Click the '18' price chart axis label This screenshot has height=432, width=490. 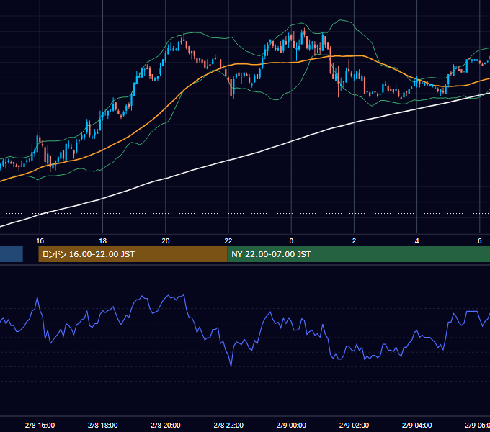(x=103, y=241)
